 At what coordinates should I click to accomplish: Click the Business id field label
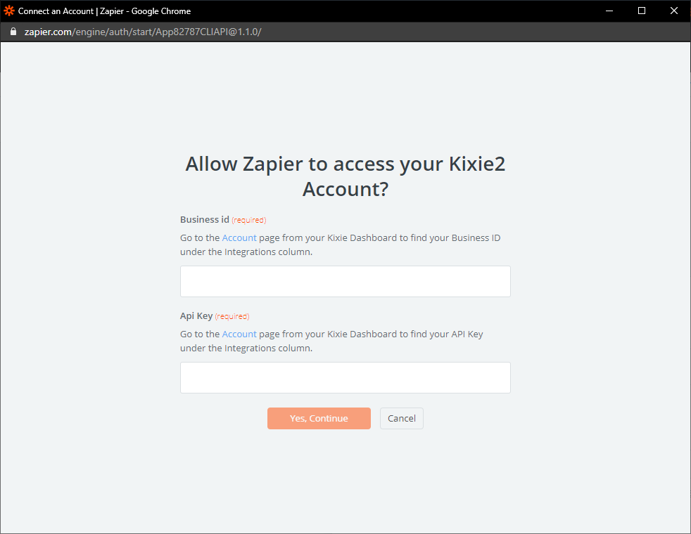pos(205,219)
